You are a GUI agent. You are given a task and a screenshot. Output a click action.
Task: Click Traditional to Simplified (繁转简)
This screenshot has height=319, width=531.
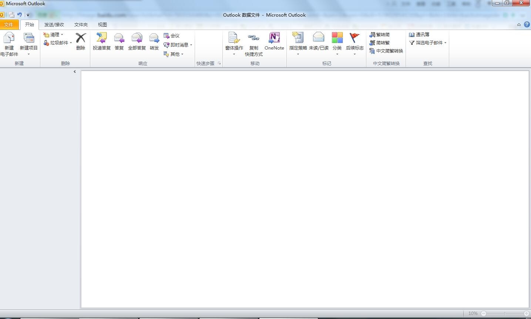coord(380,35)
